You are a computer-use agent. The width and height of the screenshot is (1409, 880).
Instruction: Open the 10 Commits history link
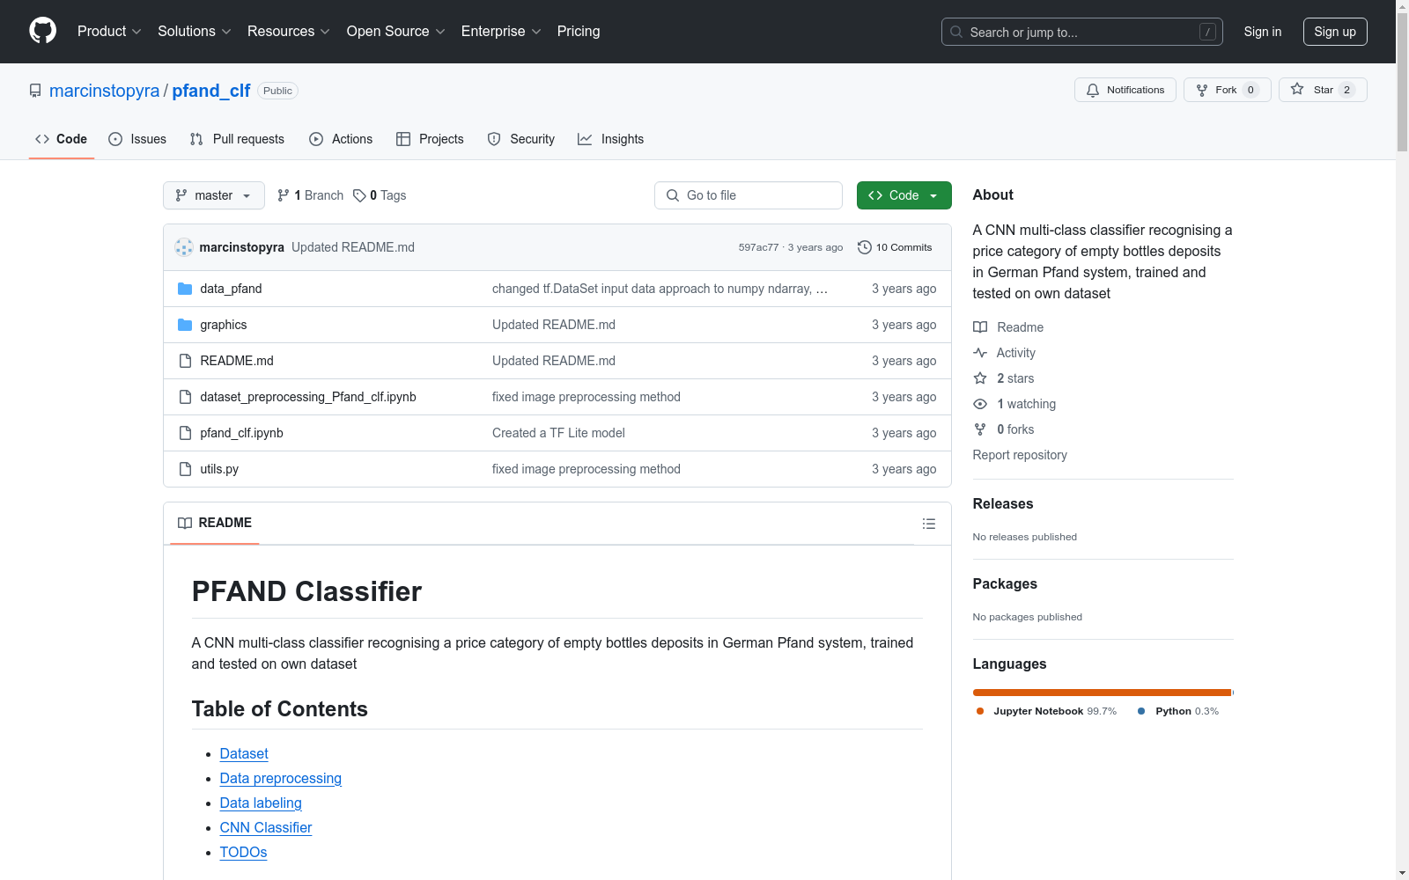point(895,247)
